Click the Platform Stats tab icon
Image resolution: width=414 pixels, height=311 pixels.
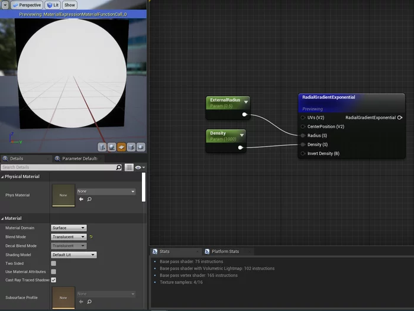pyautogui.click(x=207, y=252)
